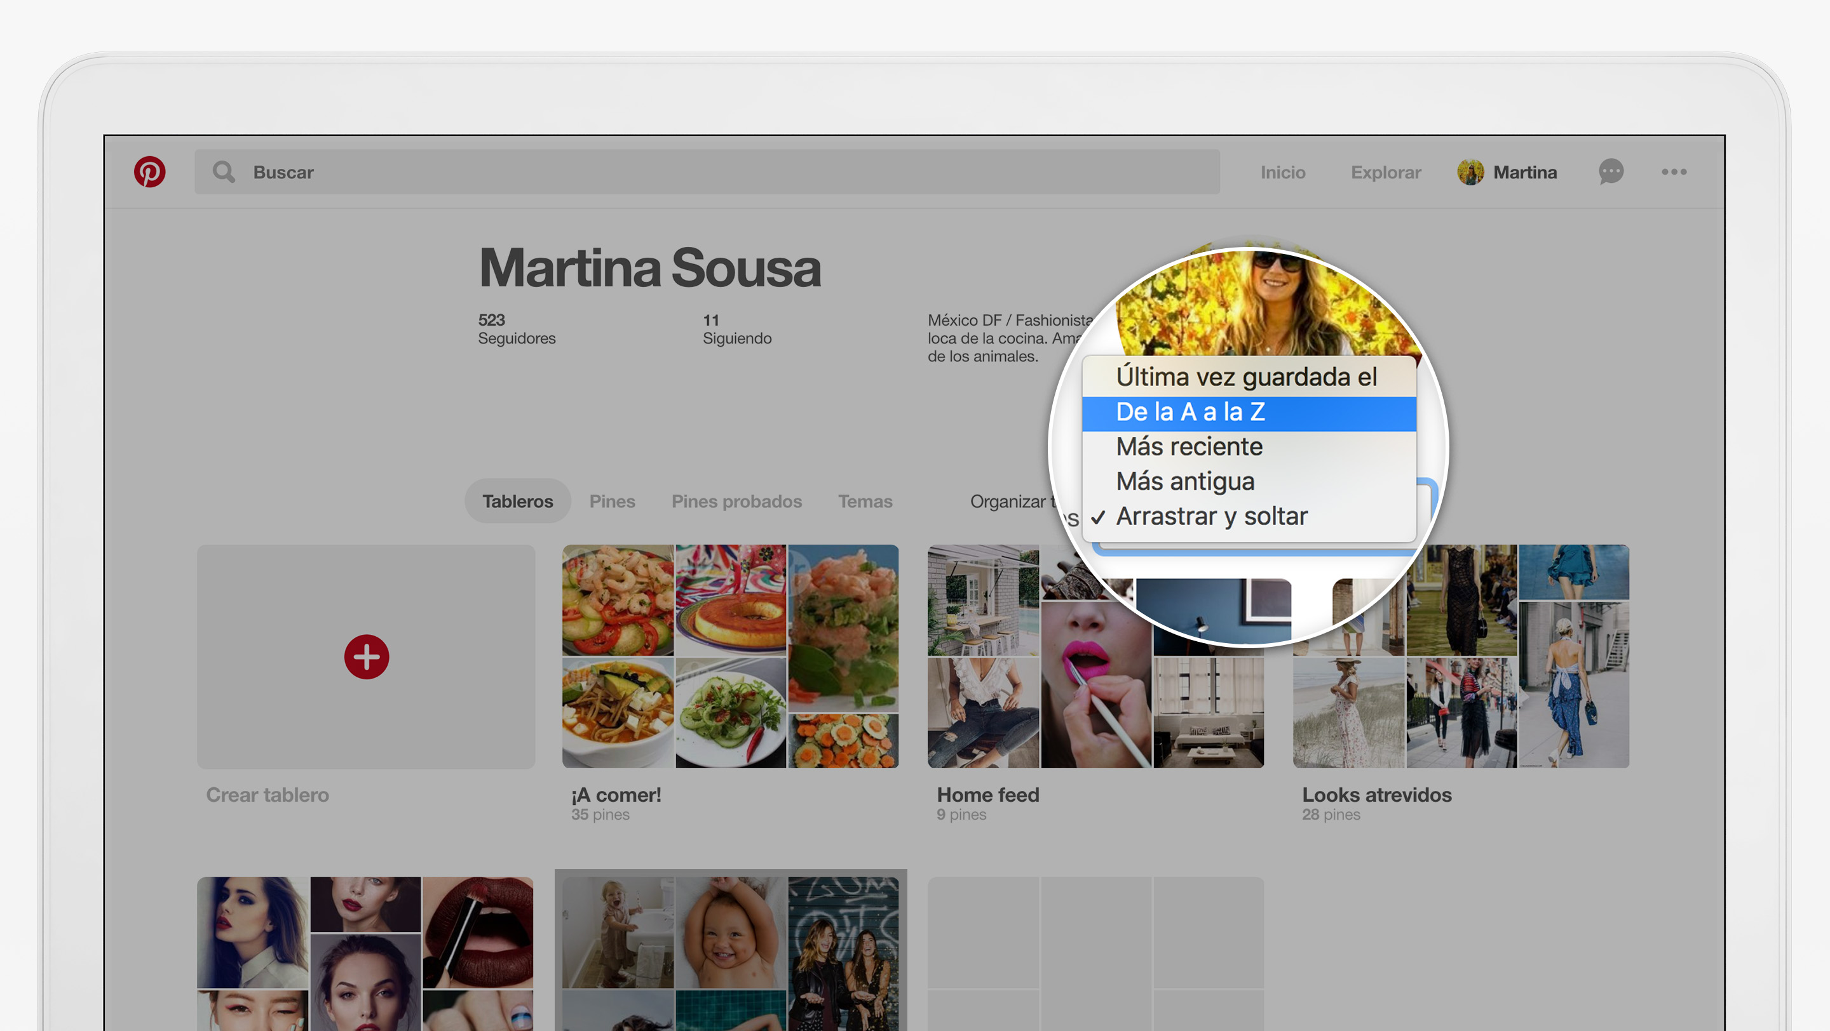Open the three-dots more menu
The image size is (1830, 1031).
[x=1674, y=171]
